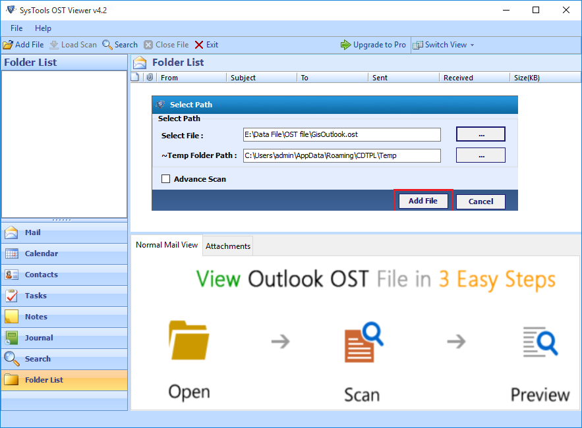
Task: Click the Select File path input field
Action: click(x=342, y=134)
